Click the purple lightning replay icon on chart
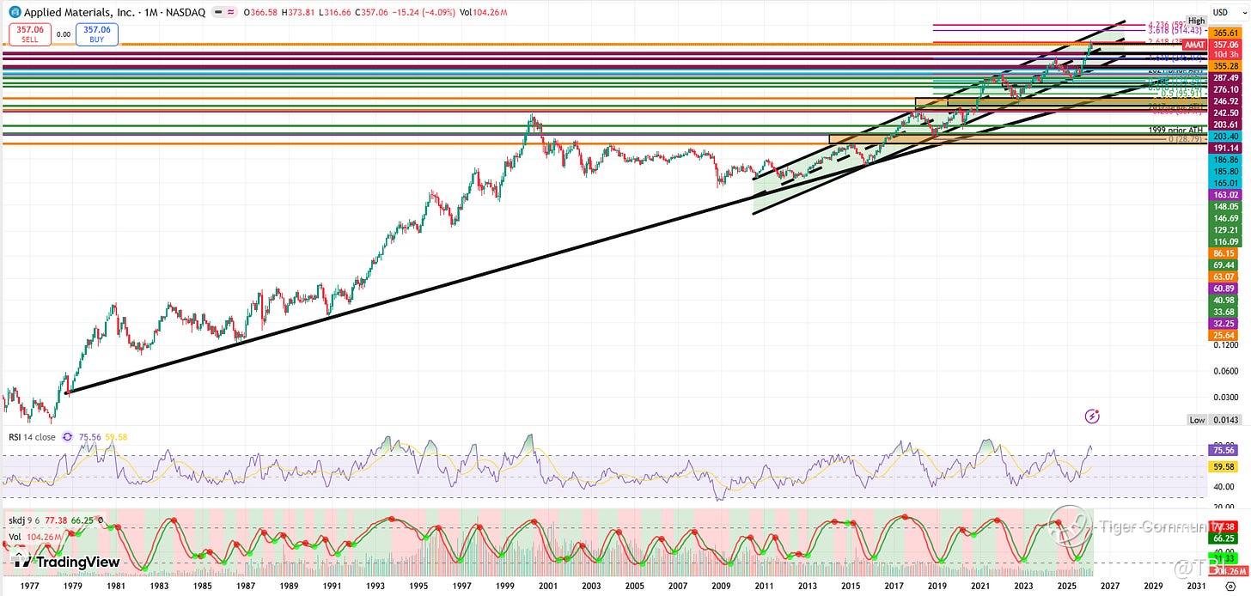Viewport: 1251px width, 596px height. [1092, 417]
